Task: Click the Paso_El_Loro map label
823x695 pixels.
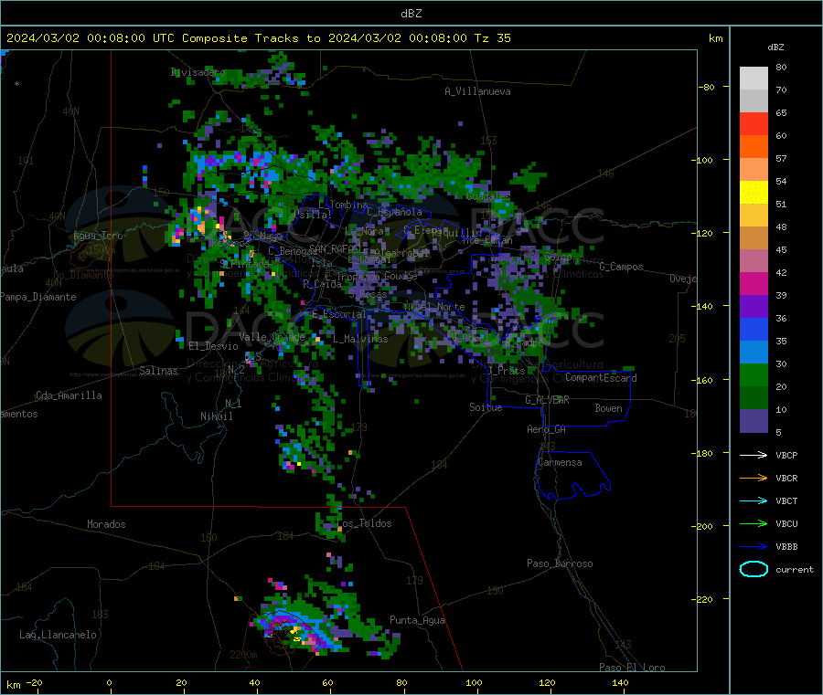Action: (632, 668)
